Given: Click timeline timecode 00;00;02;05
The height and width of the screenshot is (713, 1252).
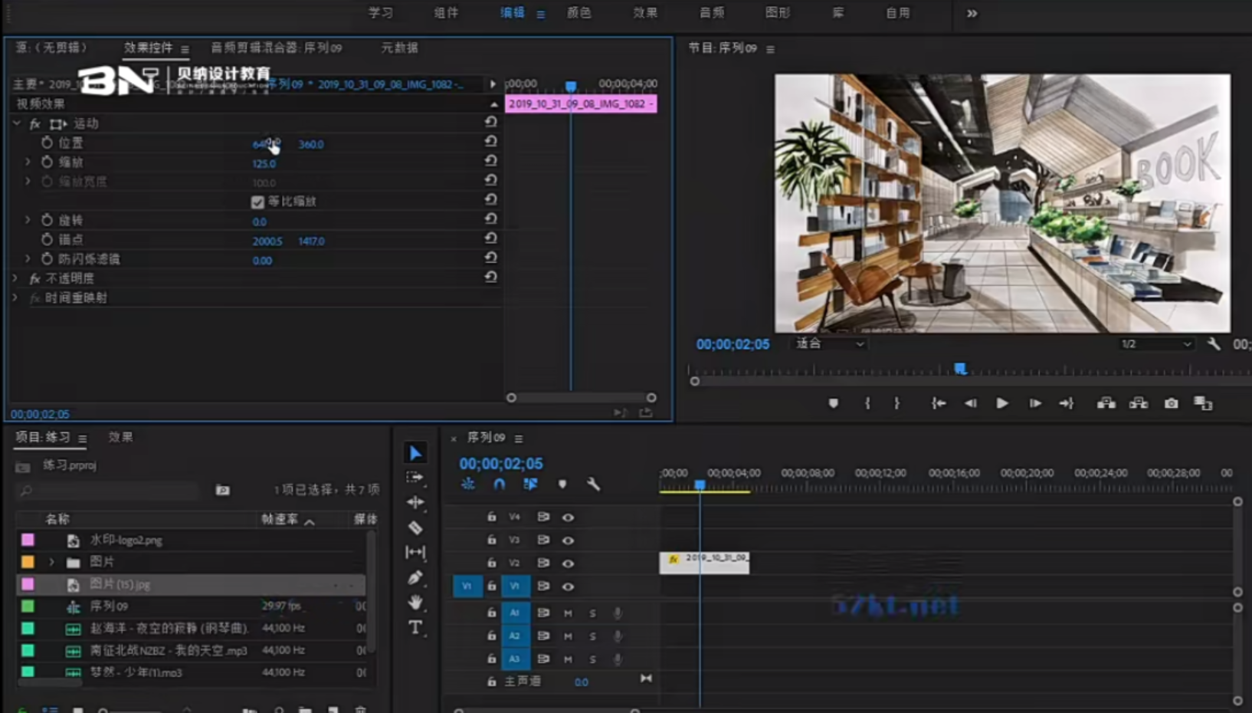Looking at the screenshot, I should tap(500, 464).
